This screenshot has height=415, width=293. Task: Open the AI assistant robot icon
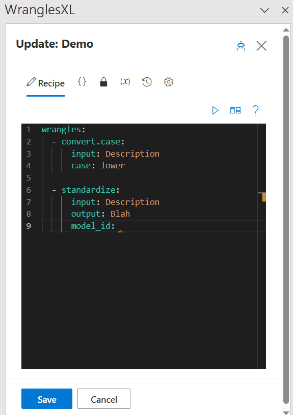pos(241,46)
